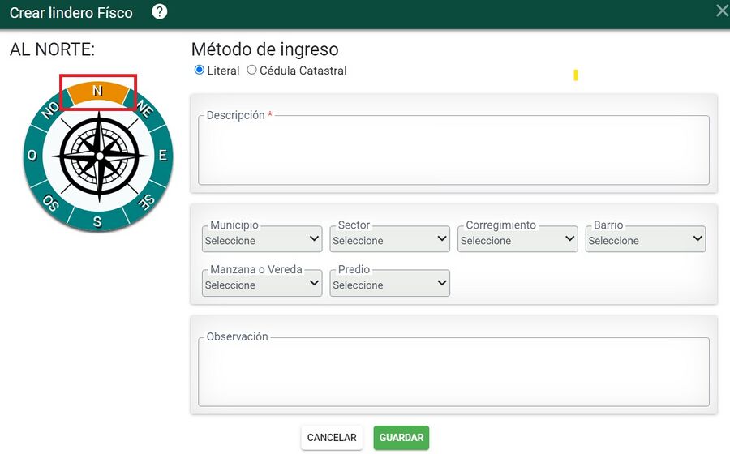
Task: Click the green GUARDAR button
Action: point(401,438)
